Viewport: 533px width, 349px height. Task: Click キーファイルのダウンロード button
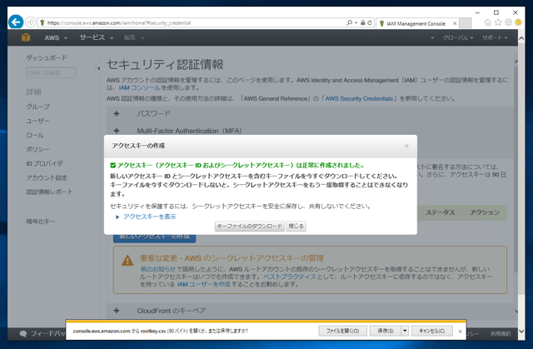point(250,226)
